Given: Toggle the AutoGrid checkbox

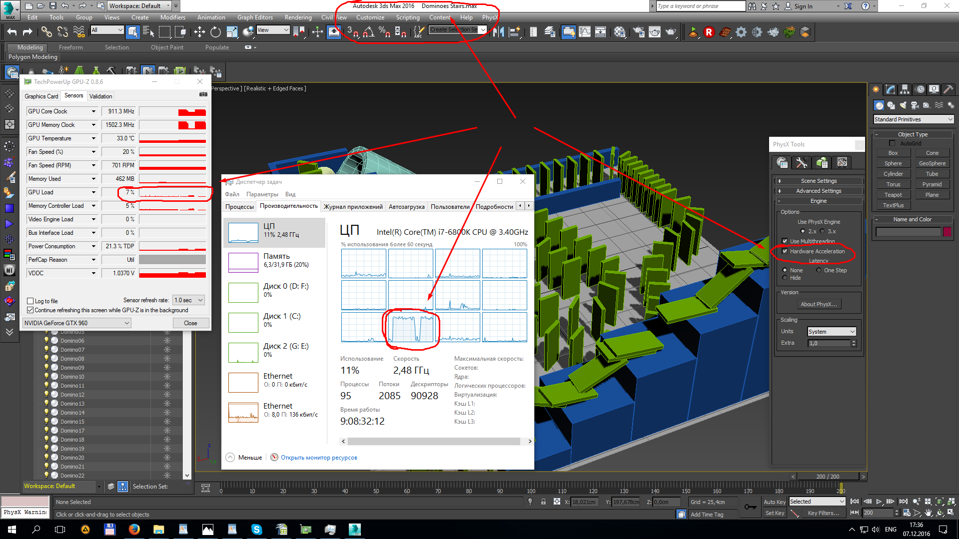Looking at the screenshot, I should pyautogui.click(x=892, y=143).
